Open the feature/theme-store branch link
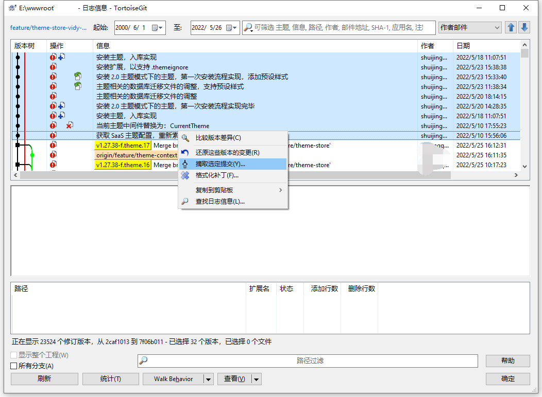This screenshot has width=542, height=397. pyautogui.click(x=48, y=28)
